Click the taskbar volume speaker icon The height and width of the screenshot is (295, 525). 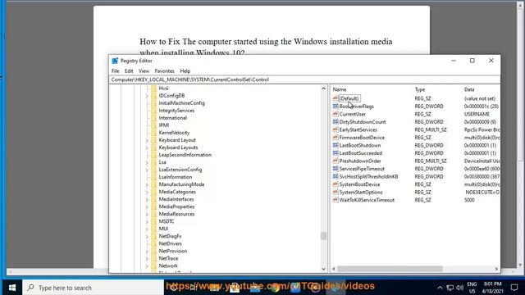tap(460, 288)
